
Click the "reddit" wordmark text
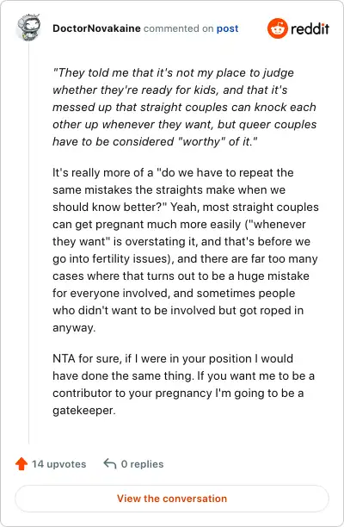click(x=310, y=29)
